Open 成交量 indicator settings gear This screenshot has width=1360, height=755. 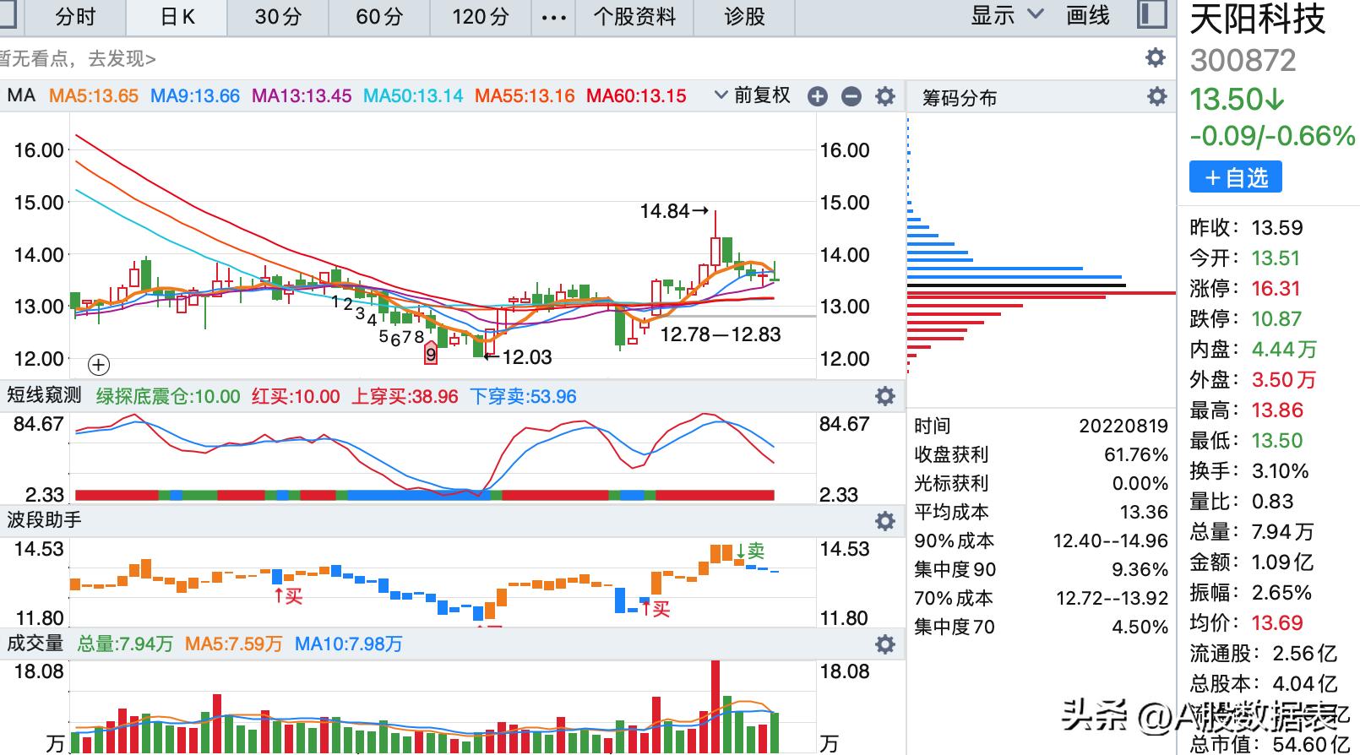click(884, 644)
